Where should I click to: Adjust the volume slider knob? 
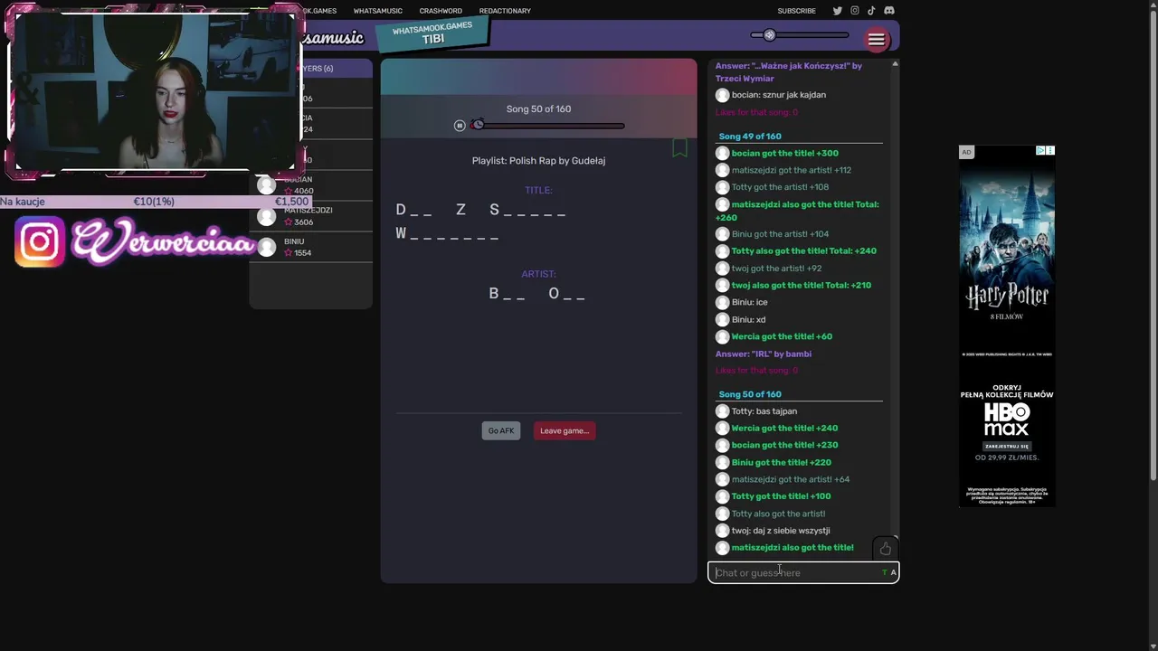(769, 35)
